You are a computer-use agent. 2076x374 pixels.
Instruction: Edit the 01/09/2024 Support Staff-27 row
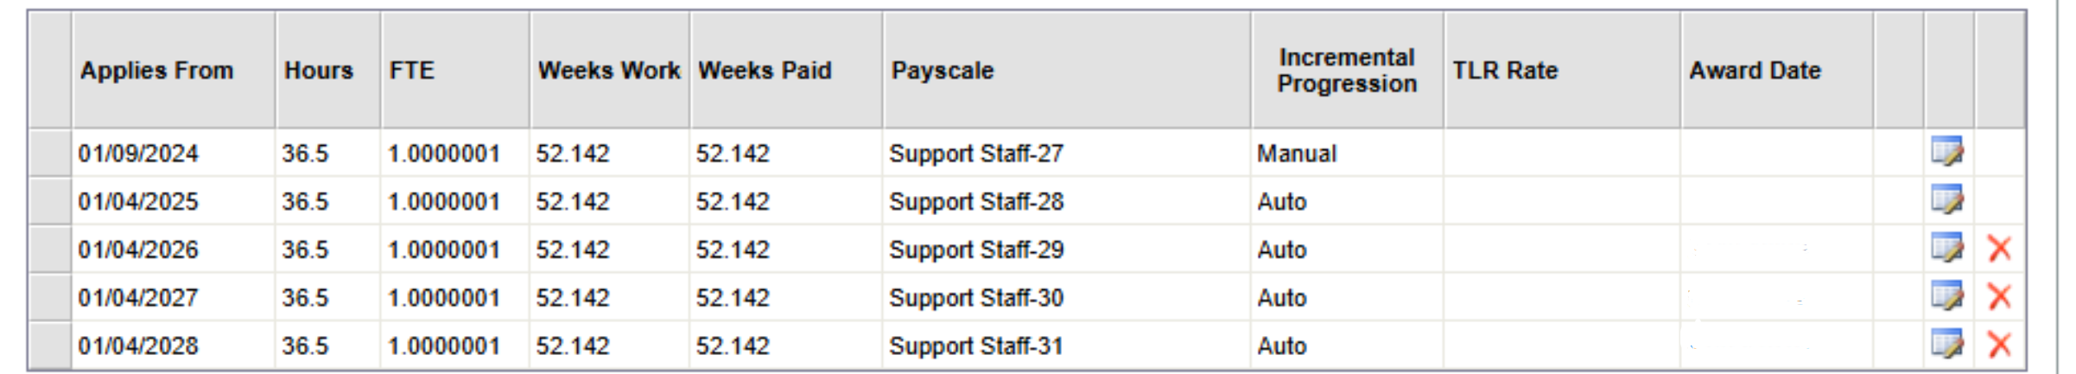coord(1947,151)
